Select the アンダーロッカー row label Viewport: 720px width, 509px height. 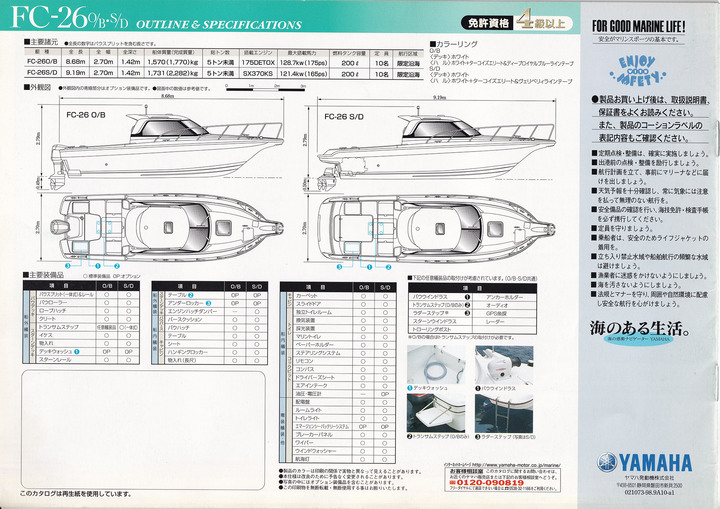tap(185, 303)
